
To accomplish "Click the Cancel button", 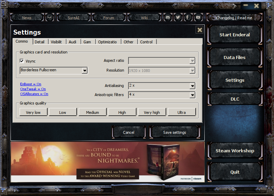I will pos(129,132).
